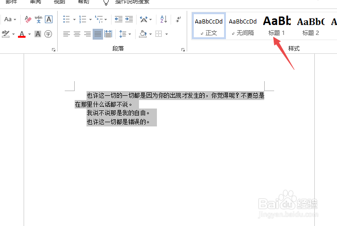The height and width of the screenshot is (226, 337).
Task: Click the Tell Me search box
Action: [x=132, y=2]
